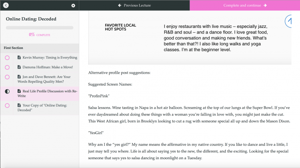Open the settings gear icon
The height and width of the screenshot is (168, 300).
tap(73, 6)
